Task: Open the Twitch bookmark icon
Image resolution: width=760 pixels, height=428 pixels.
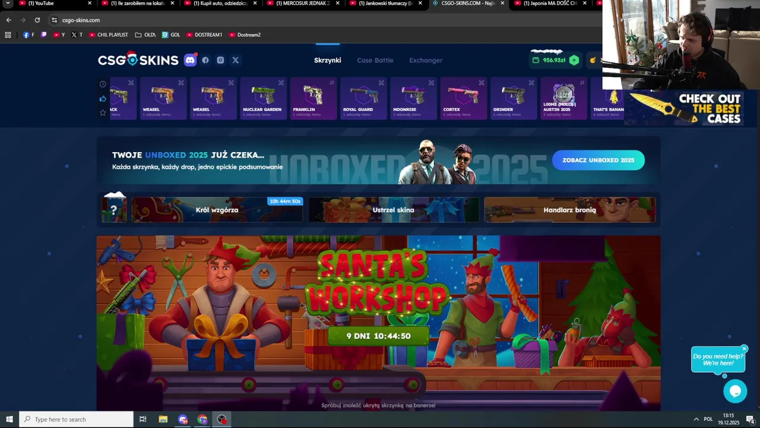Action: 43,34
